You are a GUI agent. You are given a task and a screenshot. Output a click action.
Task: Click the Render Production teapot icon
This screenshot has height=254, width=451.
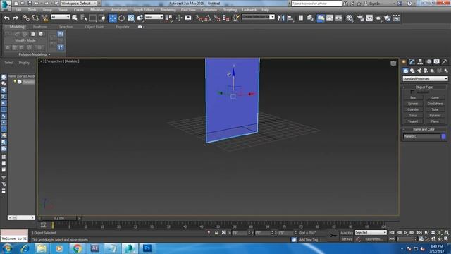(x=378, y=18)
